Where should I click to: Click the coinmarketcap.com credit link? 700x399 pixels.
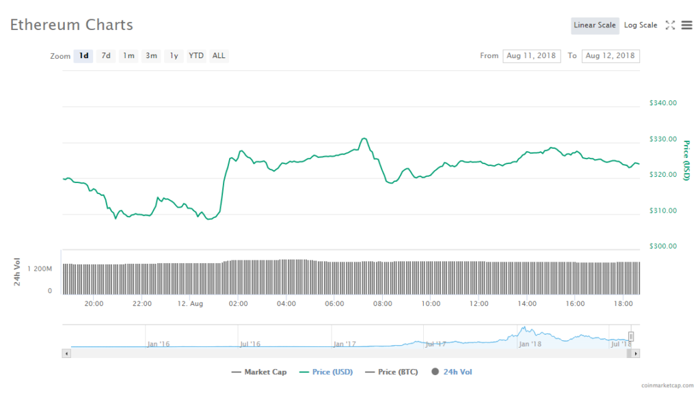click(667, 385)
